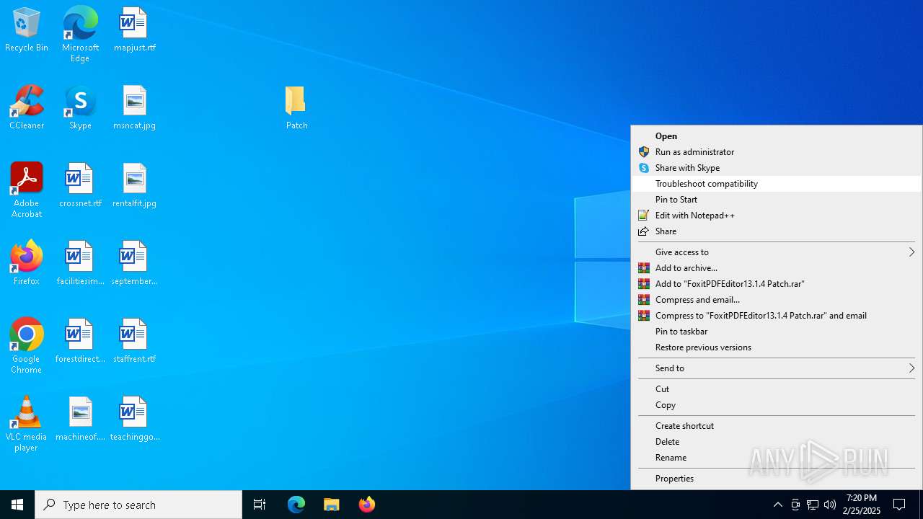Viewport: 923px width, 519px height.
Task: Select the forestdirect... document icon
Action: click(x=80, y=341)
